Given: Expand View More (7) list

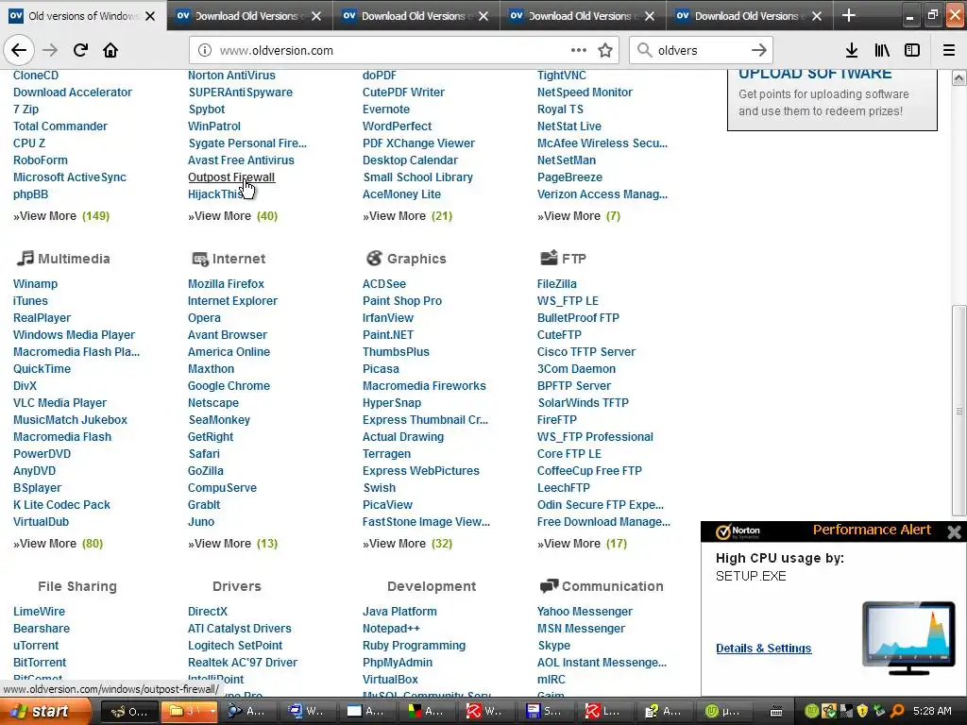Looking at the screenshot, I should (x=579, y=216).
